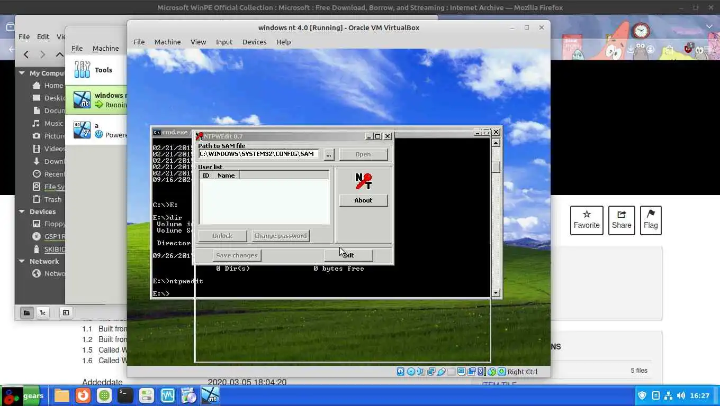Show tree view in file manager

click(43, 312)
